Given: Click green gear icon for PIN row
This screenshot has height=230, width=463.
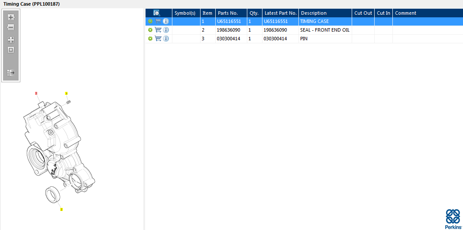Looking at the screenshot, I should 150,39.
